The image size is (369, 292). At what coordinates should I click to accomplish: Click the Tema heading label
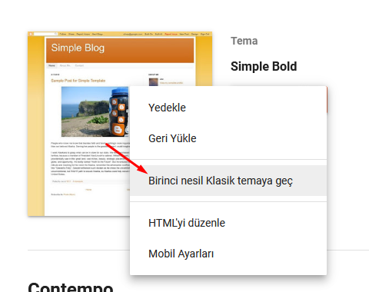[244, 41]
